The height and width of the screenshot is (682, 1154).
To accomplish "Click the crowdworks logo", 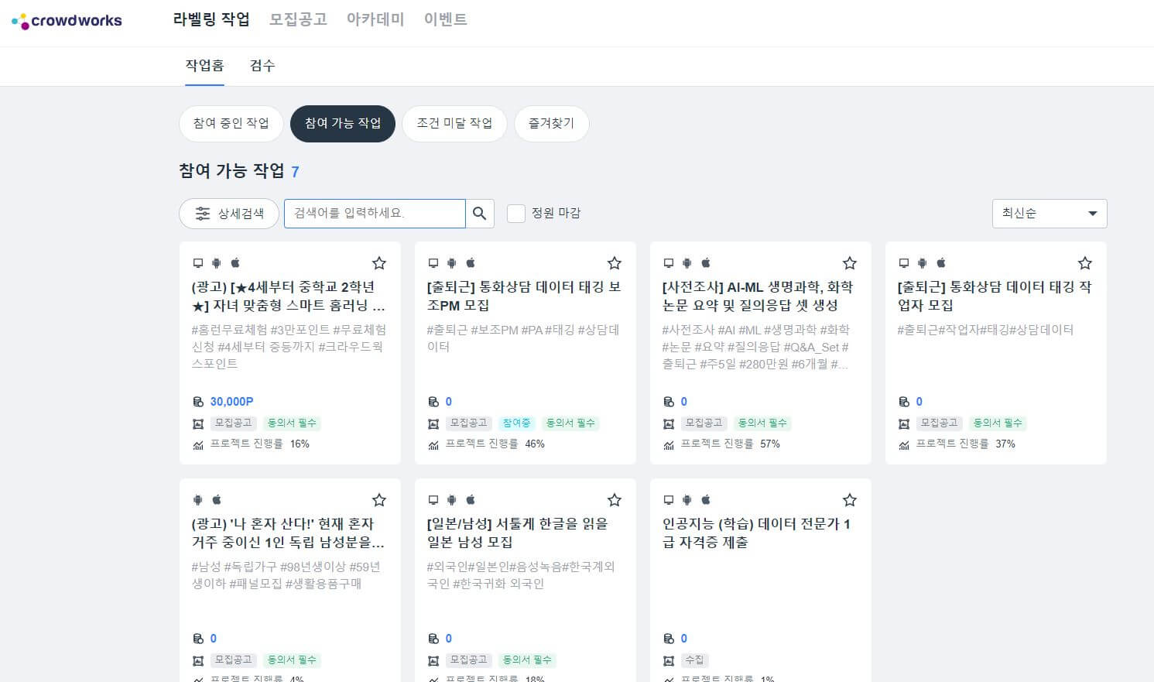I will [x=67, y=21].
